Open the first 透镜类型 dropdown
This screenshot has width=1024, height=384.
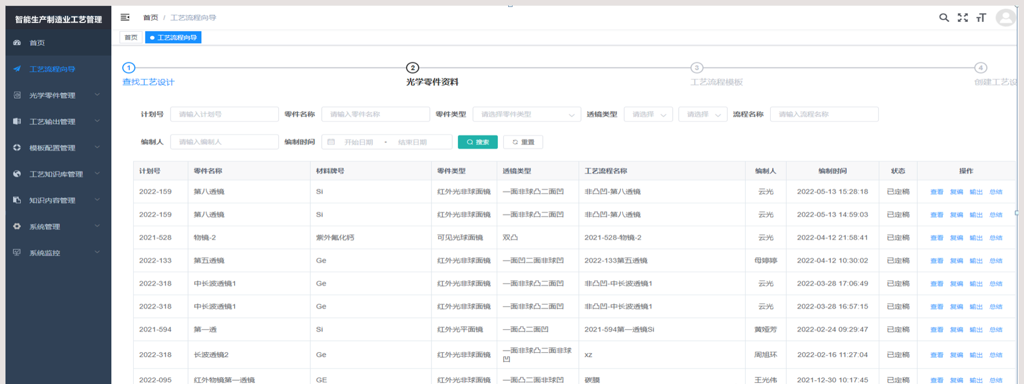coord(648,114)
